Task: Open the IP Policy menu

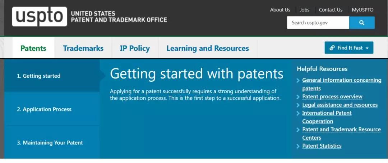Action: tap(135, 48)
